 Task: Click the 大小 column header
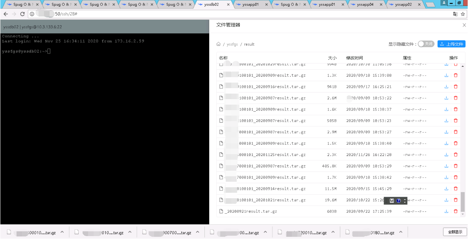coord(332,58)
